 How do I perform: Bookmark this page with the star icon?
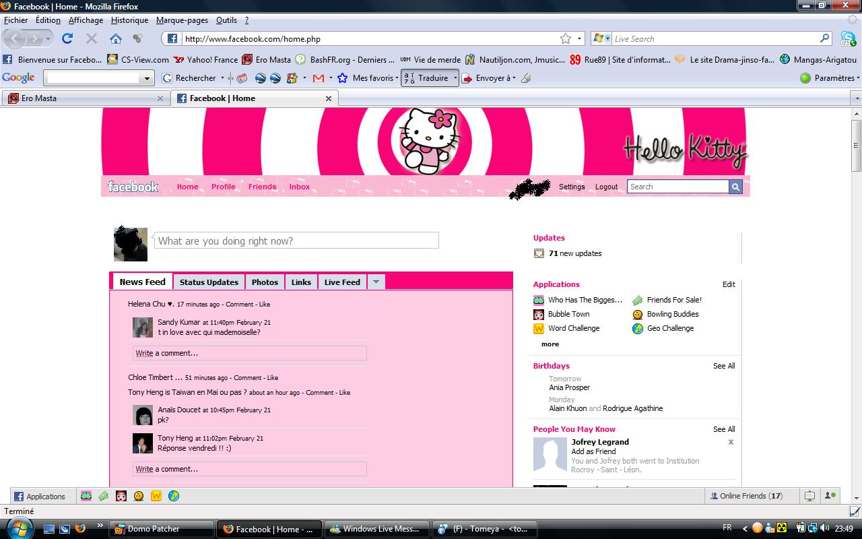point(566,38)
